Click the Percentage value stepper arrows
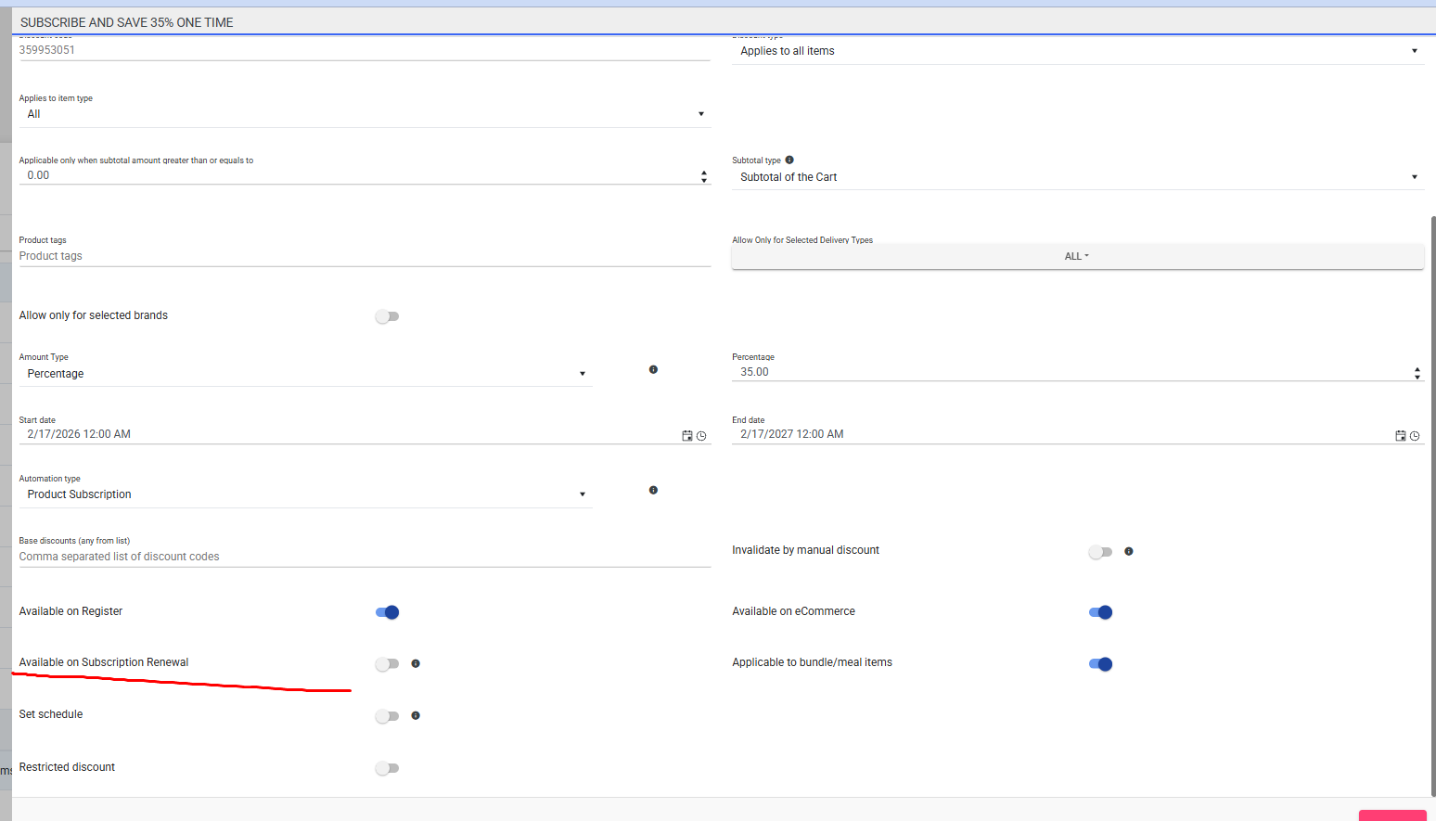This screenshot has height=821, width=1436. [x=1417, y=373]
